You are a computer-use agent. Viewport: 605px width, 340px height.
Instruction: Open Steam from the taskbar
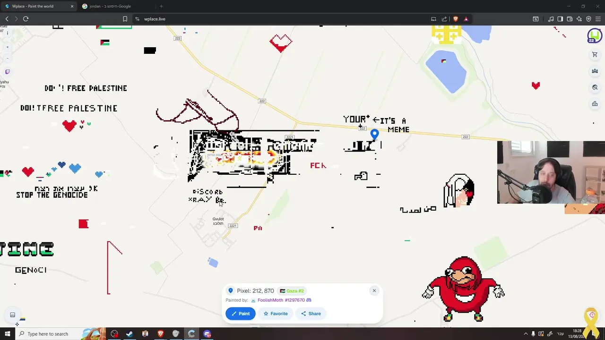[130, 334]
